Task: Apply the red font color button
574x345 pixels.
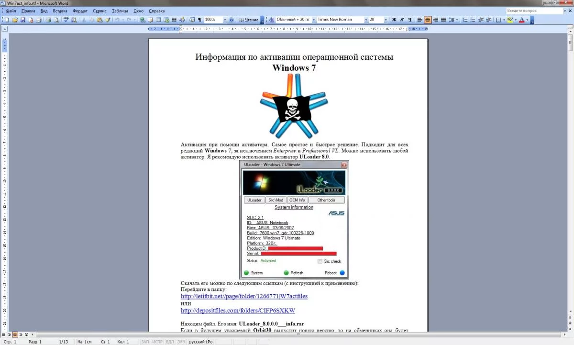Action: point(522,20)
